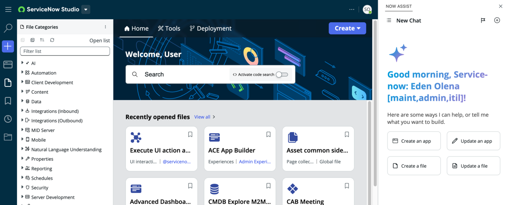Open the search icon in left sidebar
509x205 pixels.
[8, 28]
